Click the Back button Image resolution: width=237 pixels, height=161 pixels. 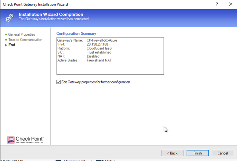pyautogui.click(x=173, y=153)
